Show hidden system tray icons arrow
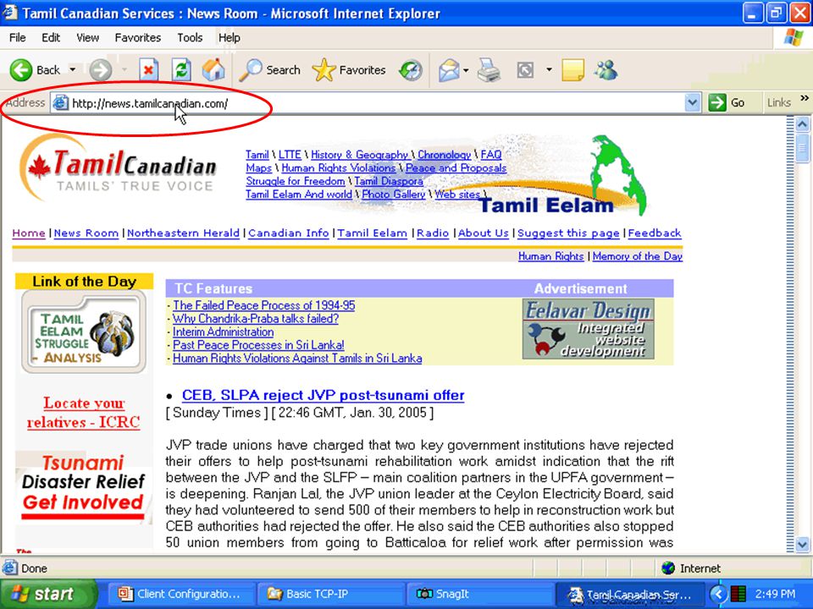 point(718,594)
